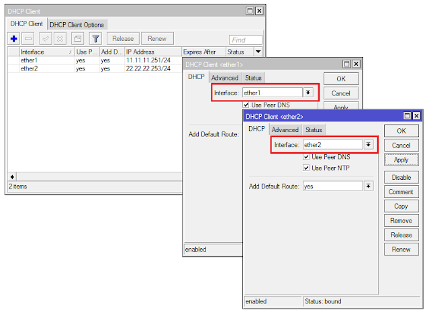Sort by the IP Address column header
The image size is (429, 318).
tap(153, 52)
